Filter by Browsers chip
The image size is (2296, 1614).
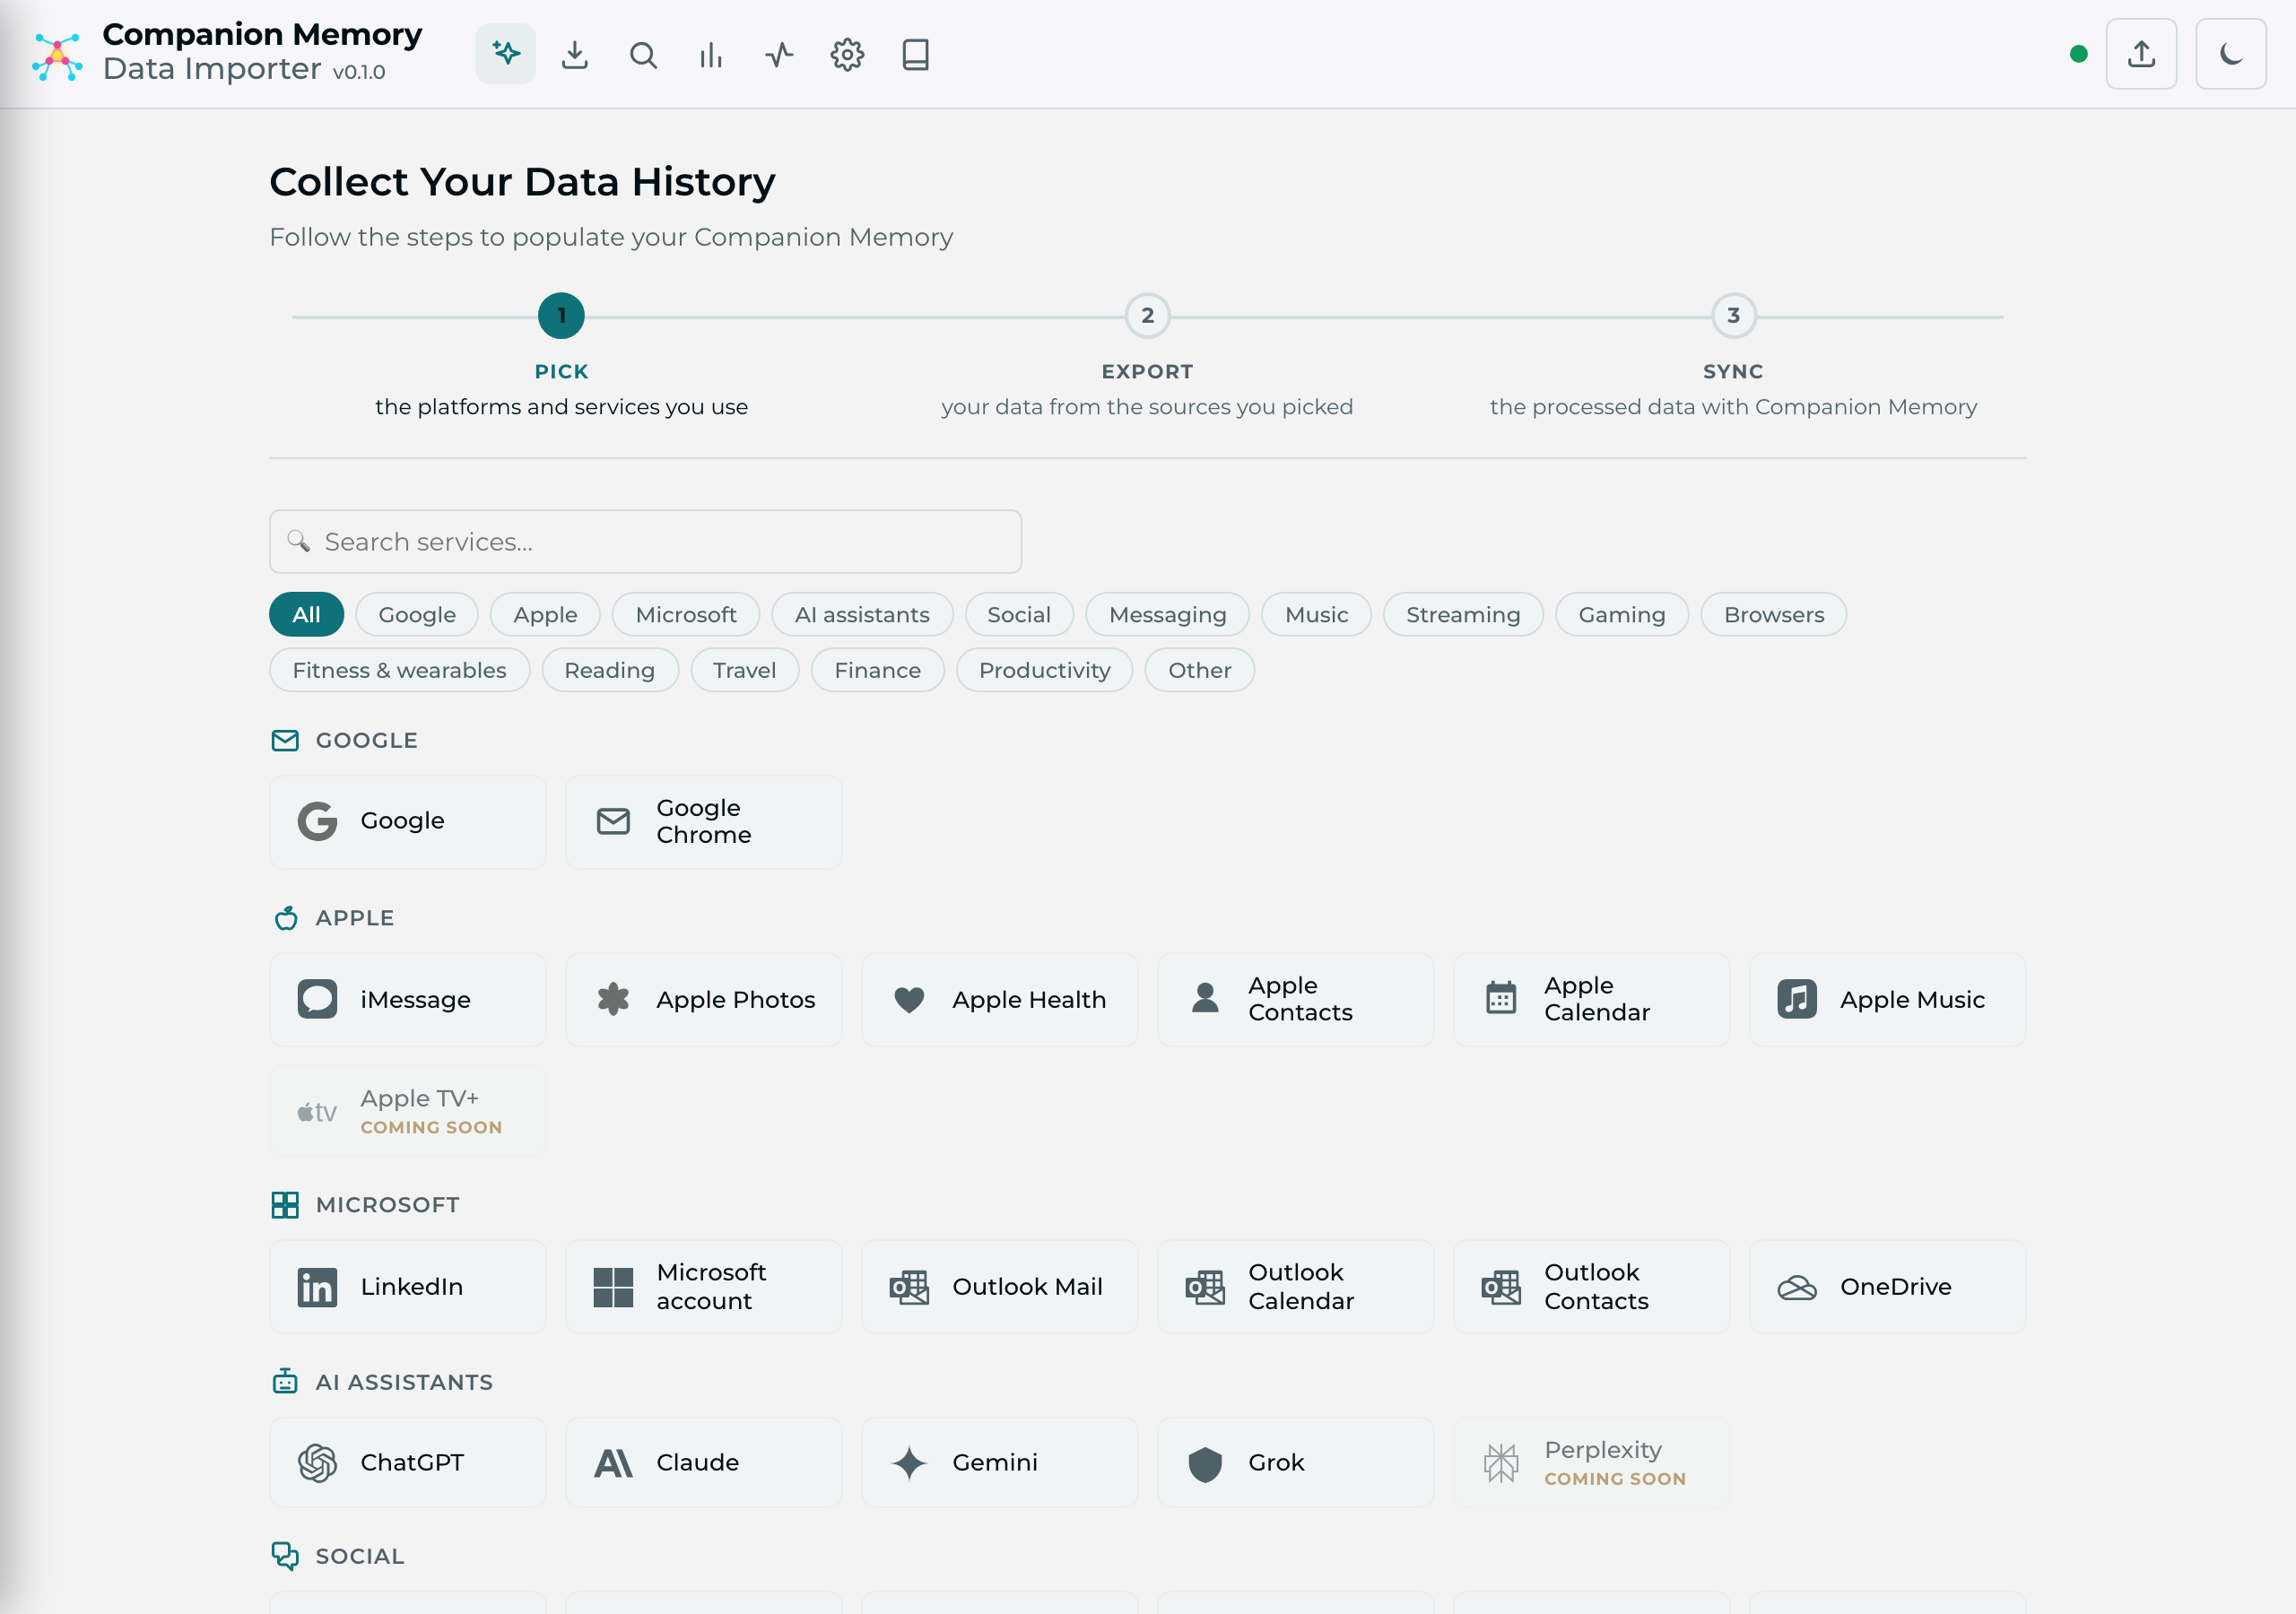click(x=1774, y=614)
